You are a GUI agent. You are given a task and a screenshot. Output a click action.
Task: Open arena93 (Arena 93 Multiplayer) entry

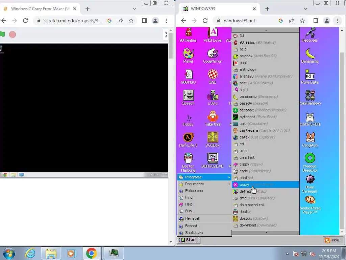266,76
